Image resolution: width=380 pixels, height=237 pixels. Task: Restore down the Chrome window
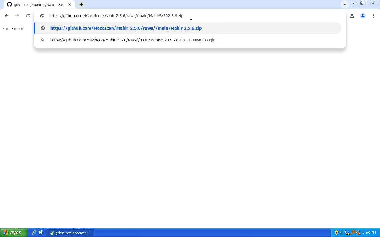(x=362, y=3)
